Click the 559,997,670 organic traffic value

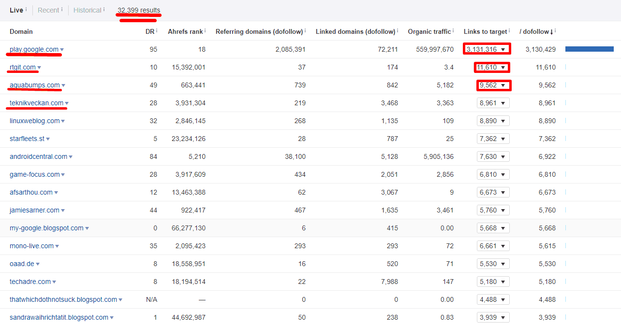[435, 49]
